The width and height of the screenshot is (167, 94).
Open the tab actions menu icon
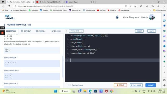pos(3,2)
